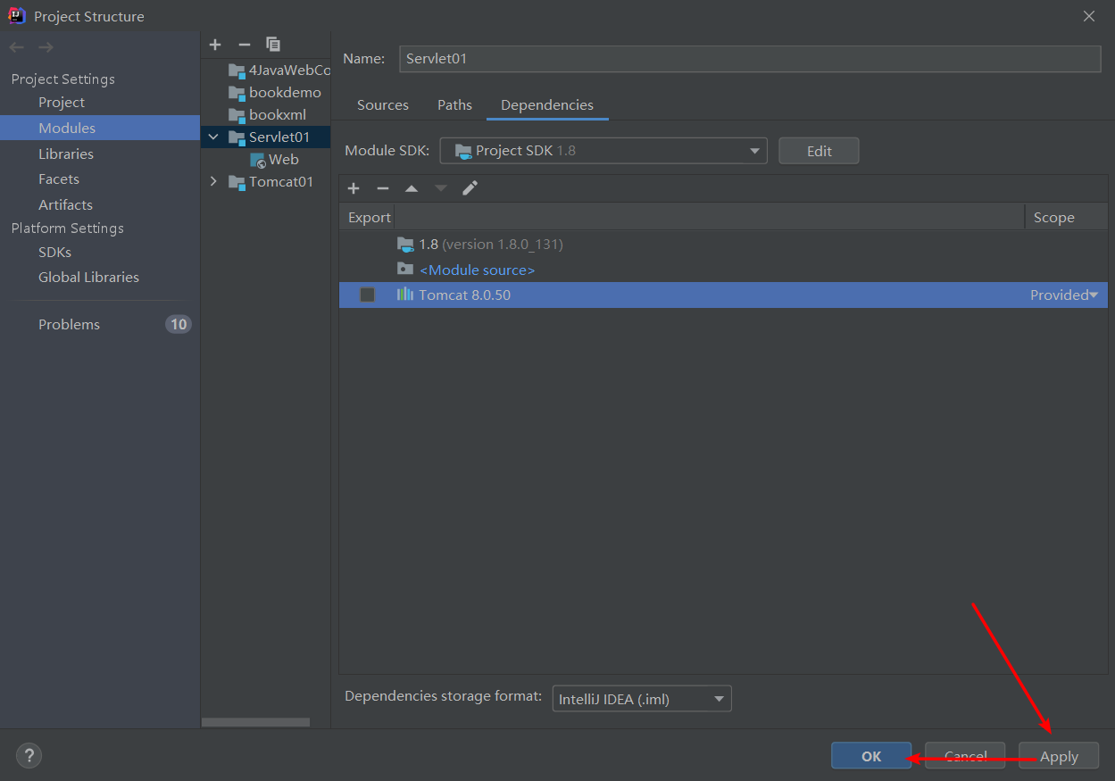1115x781 pixels.
Task: Navigate forward with the right arrow icon
Action: [46, 47]
